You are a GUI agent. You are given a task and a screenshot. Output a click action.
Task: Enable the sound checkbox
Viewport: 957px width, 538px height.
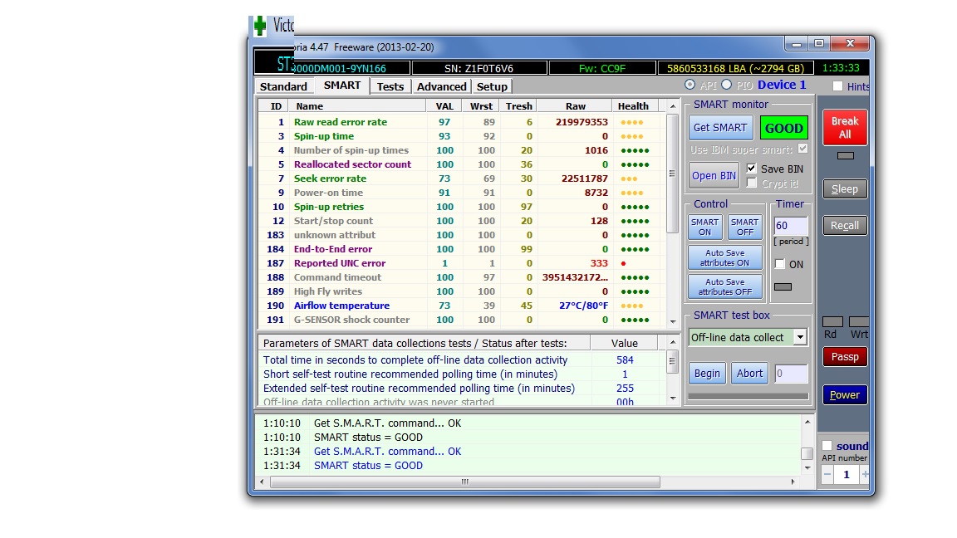point(827,446)
